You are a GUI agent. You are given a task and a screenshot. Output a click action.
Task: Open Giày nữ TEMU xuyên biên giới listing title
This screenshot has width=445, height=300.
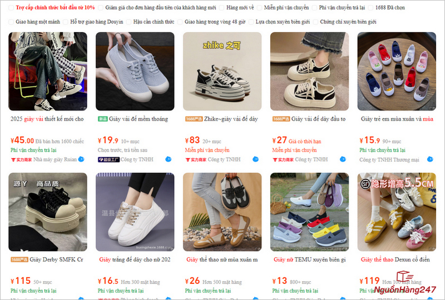click(x=310, y=259)
